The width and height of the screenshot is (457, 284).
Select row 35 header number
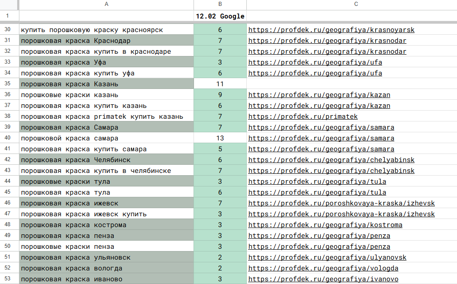tap(8, 84)
